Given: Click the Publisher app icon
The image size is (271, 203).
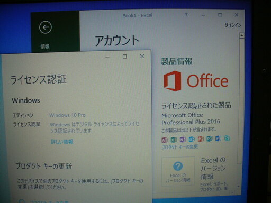Looking at the screenshot, I should click(x=210, y=139).
